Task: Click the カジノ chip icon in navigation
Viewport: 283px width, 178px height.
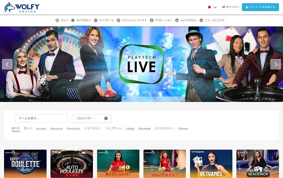Action: click(x=57, y=20)
